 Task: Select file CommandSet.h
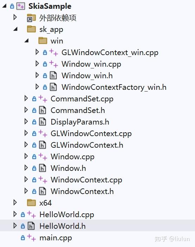(78, 111)
